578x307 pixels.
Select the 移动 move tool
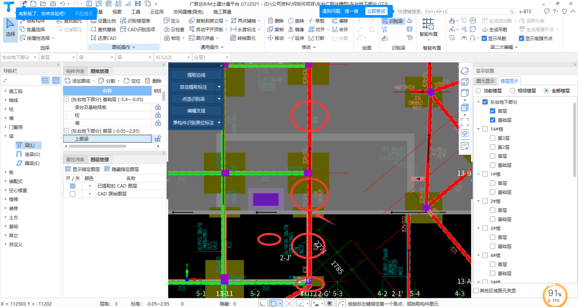pos(275,38)
